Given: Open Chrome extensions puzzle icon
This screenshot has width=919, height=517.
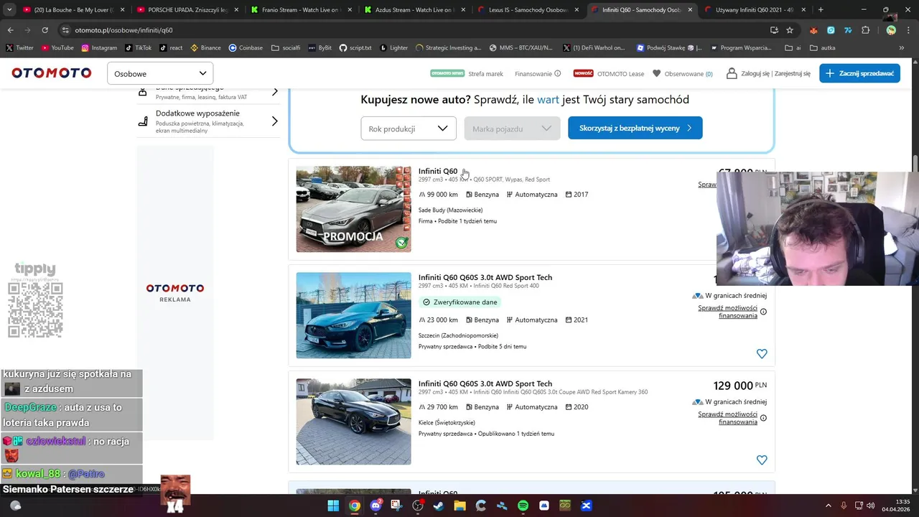Looking at the screenshot, I should [x=865, y=30].
